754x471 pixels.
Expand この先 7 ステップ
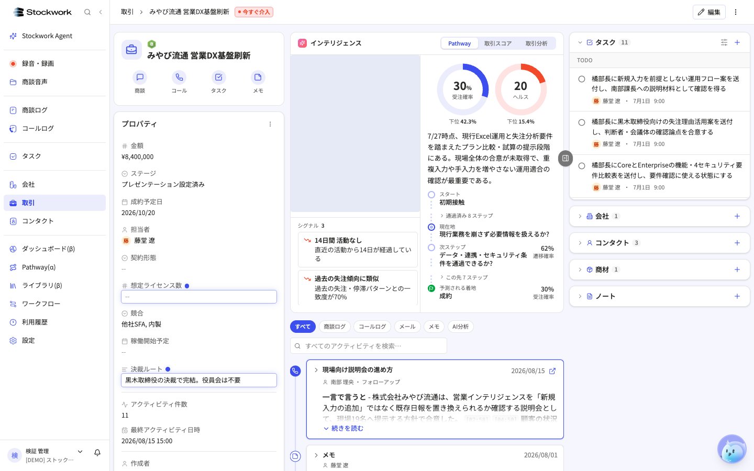coord(463,277)
